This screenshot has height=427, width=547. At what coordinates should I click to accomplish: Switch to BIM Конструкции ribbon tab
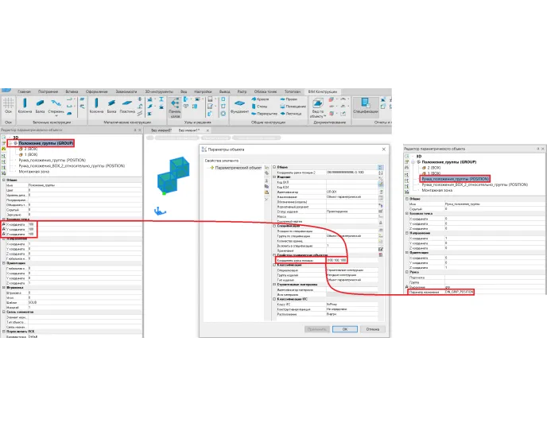pos(322,91)
